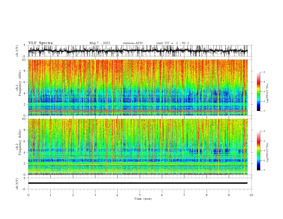The height and width of the screenshot is (219, 283).
Task: Select the "May 7 , 2022" date text
Action: point(100,43)
